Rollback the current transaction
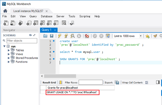The height and width of the screenshot is (105, 162). 101,36
